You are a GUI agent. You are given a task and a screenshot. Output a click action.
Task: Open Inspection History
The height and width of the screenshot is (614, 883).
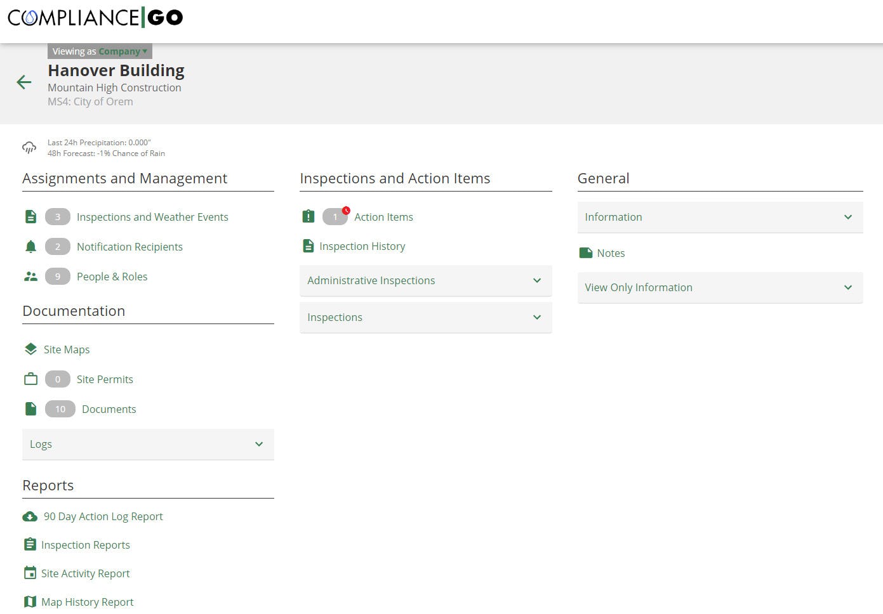[x=362, y=246]
